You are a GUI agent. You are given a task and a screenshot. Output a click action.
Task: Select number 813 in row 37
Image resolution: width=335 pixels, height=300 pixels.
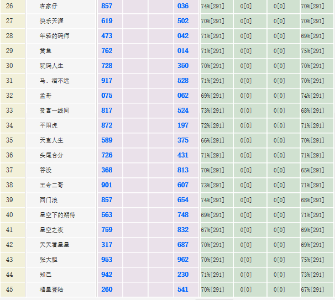coord(183,170)
